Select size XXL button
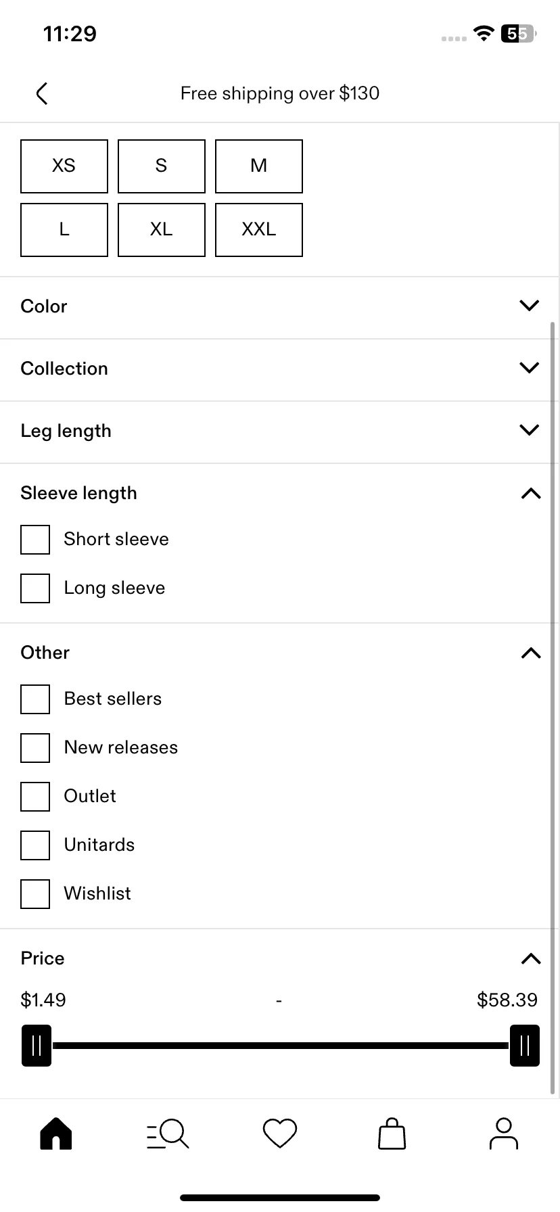 point(259,230)
